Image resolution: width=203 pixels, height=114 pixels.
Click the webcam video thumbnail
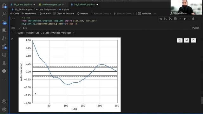[x=186, y=7]
